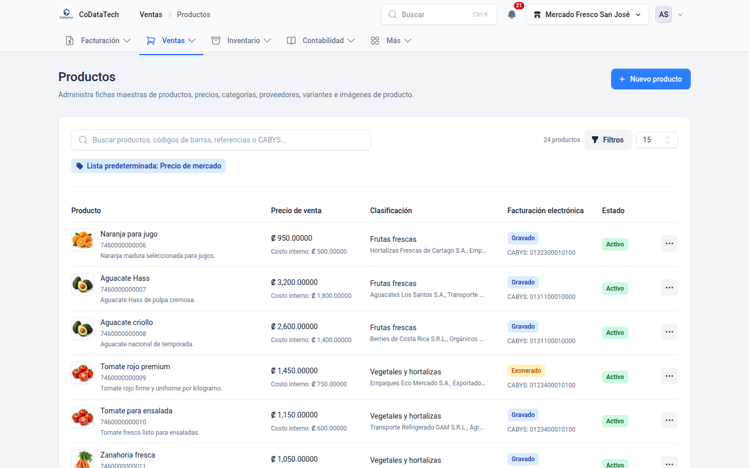The height and width of the screenshot is (468, 749).
Task: Change the page size from 15
Action: [x=657, y=140]
